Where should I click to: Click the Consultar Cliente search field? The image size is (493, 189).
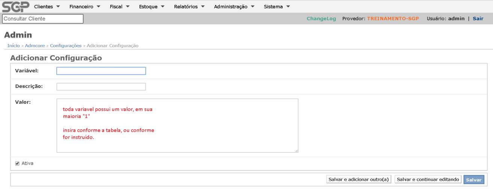[42, 19]
